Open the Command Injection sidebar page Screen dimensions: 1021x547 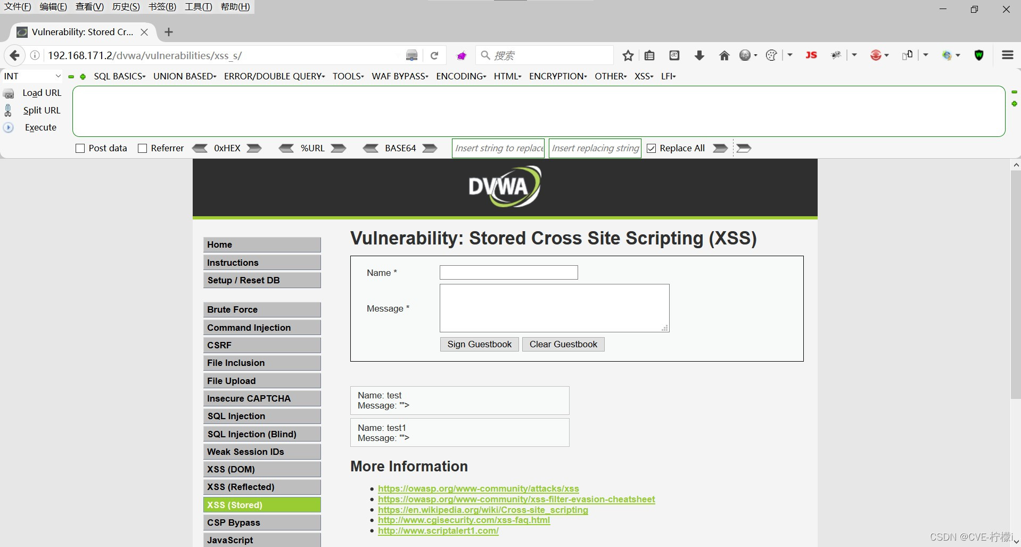262,328
